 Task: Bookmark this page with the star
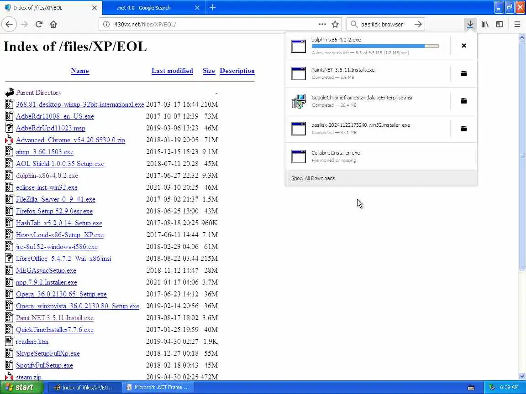335,24
